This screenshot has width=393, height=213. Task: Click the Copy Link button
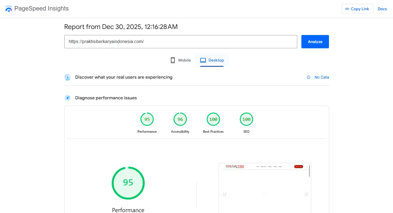pyautogui.click(x=357, y=9)
